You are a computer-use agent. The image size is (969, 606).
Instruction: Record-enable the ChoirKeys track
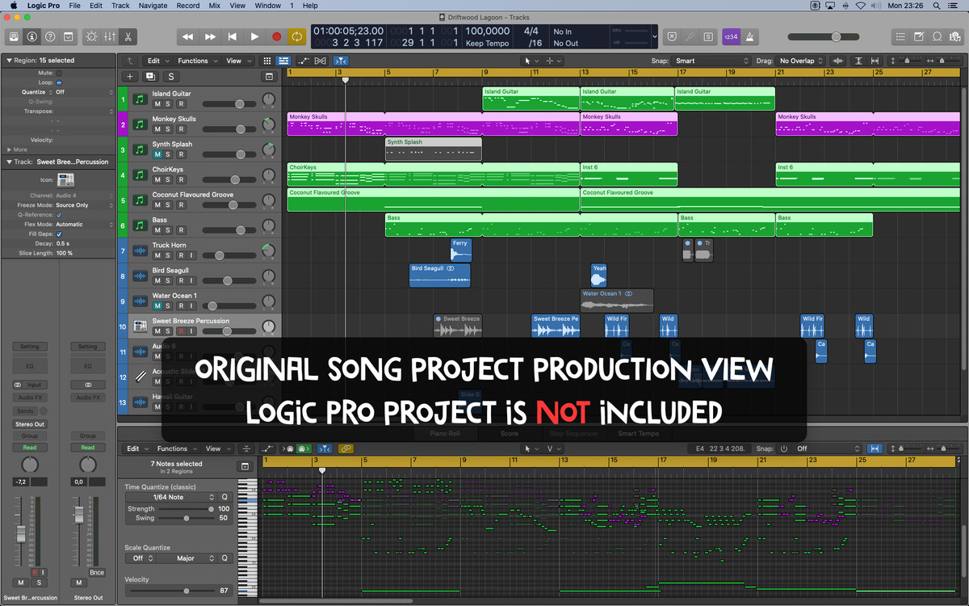181,179
